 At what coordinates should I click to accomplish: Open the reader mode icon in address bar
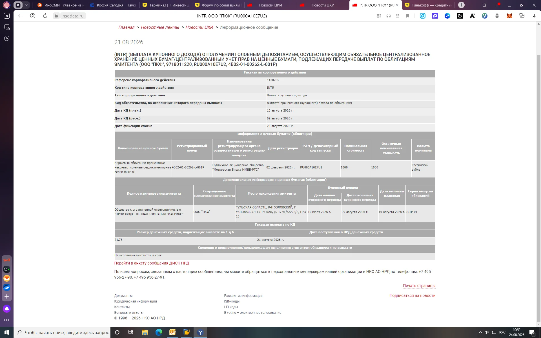tap(398, 16)
